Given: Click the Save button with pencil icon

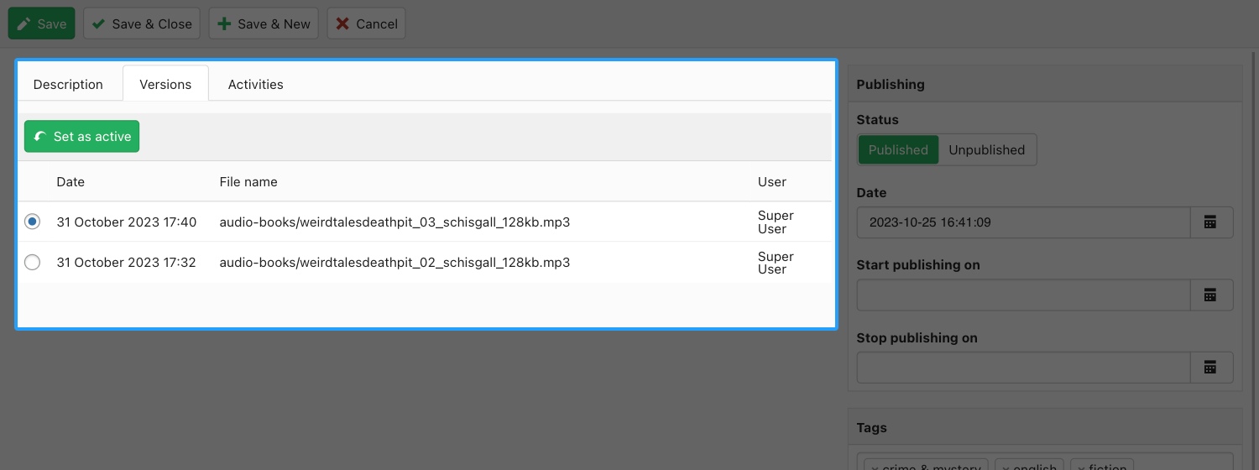Looking at the screenshot, I should [42, 23].
